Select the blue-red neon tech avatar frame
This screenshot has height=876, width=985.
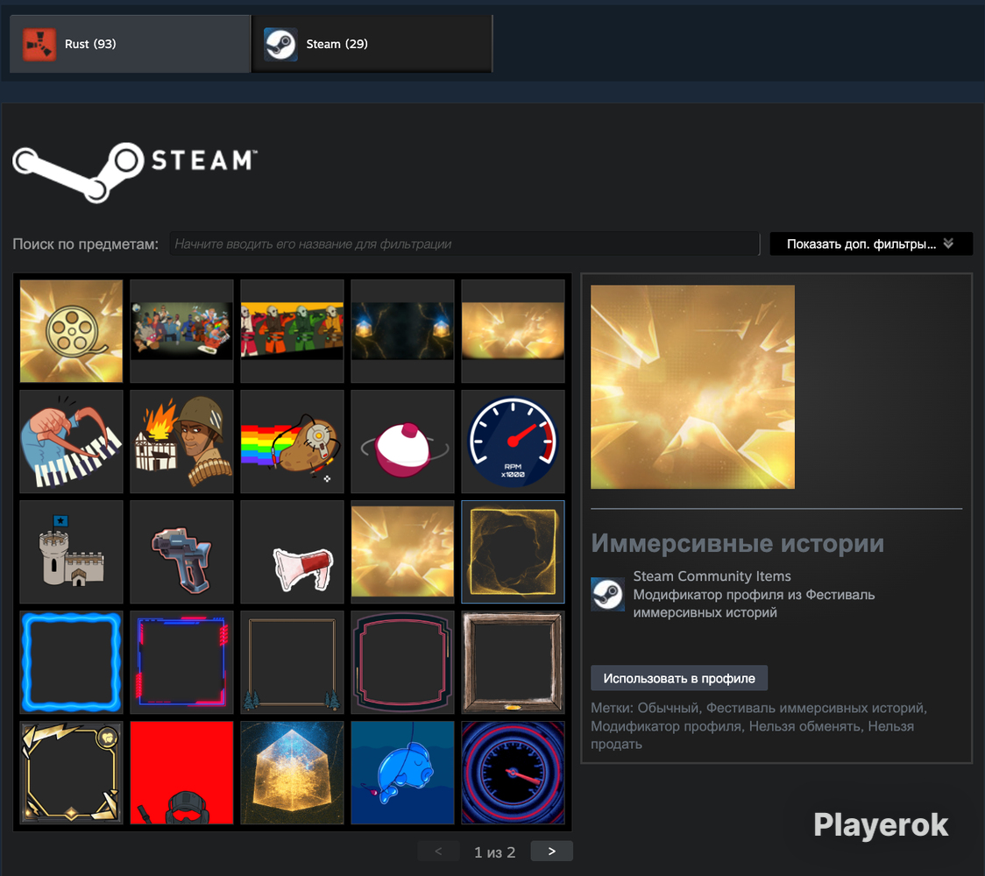[x=181, y=662]
